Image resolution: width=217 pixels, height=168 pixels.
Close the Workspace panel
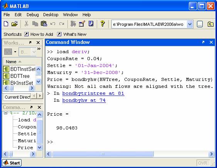point(38,43)
